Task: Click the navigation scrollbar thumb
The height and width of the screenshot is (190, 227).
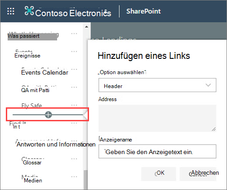Action: click(x=85, y=180)
